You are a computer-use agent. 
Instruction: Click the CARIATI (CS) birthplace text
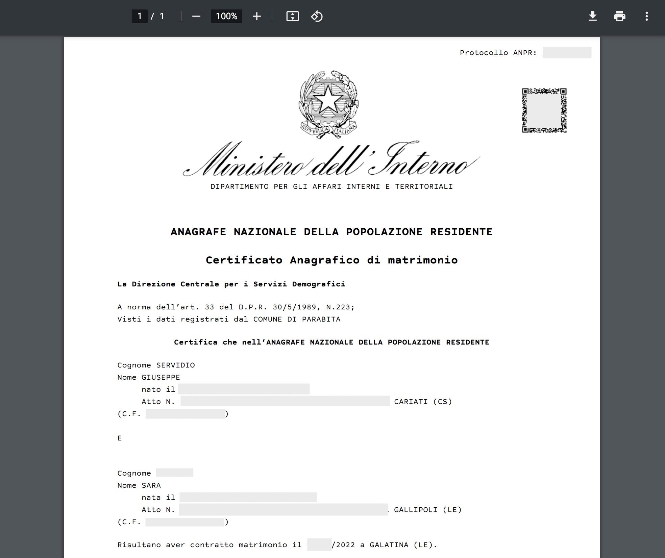(423, 402)
